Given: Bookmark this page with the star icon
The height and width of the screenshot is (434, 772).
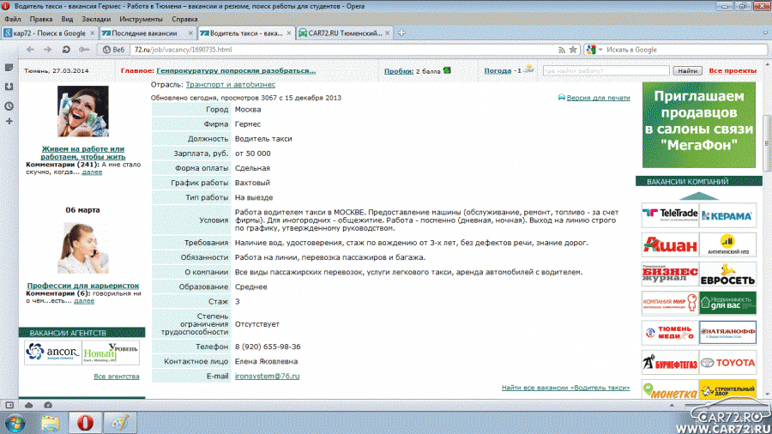Looking at the screenshot, I should tap(573, 50).
